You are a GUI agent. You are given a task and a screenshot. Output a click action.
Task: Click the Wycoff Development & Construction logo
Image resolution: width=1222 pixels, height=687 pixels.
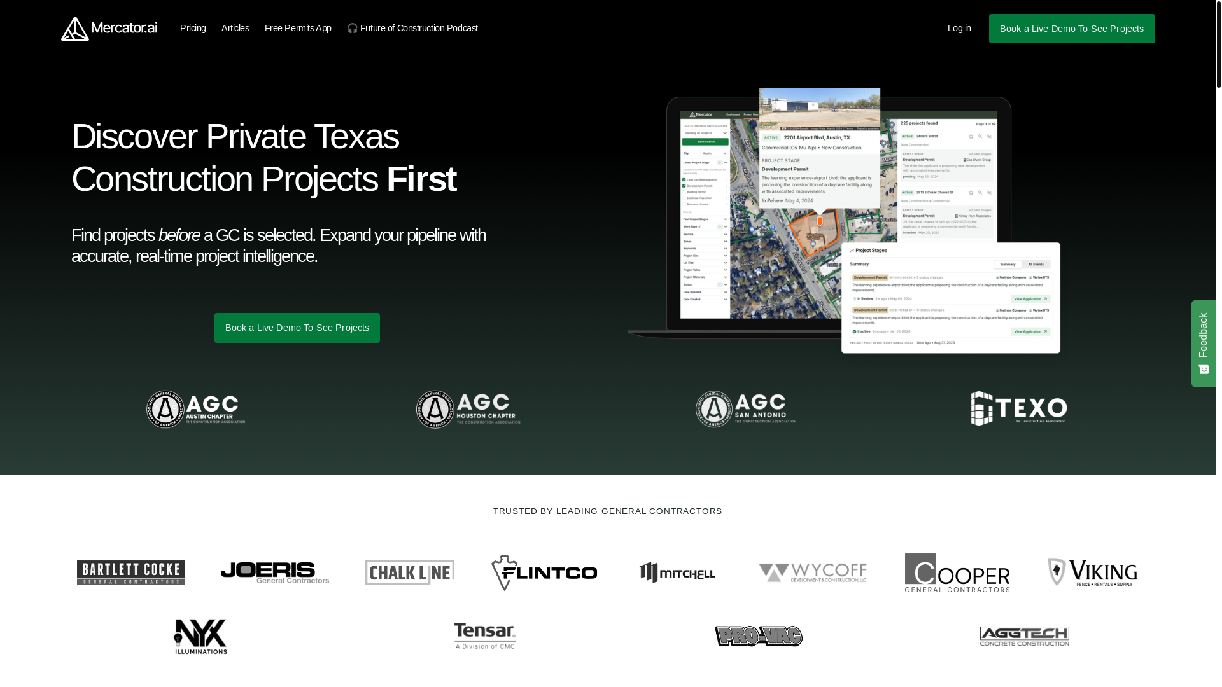point(813,573)
